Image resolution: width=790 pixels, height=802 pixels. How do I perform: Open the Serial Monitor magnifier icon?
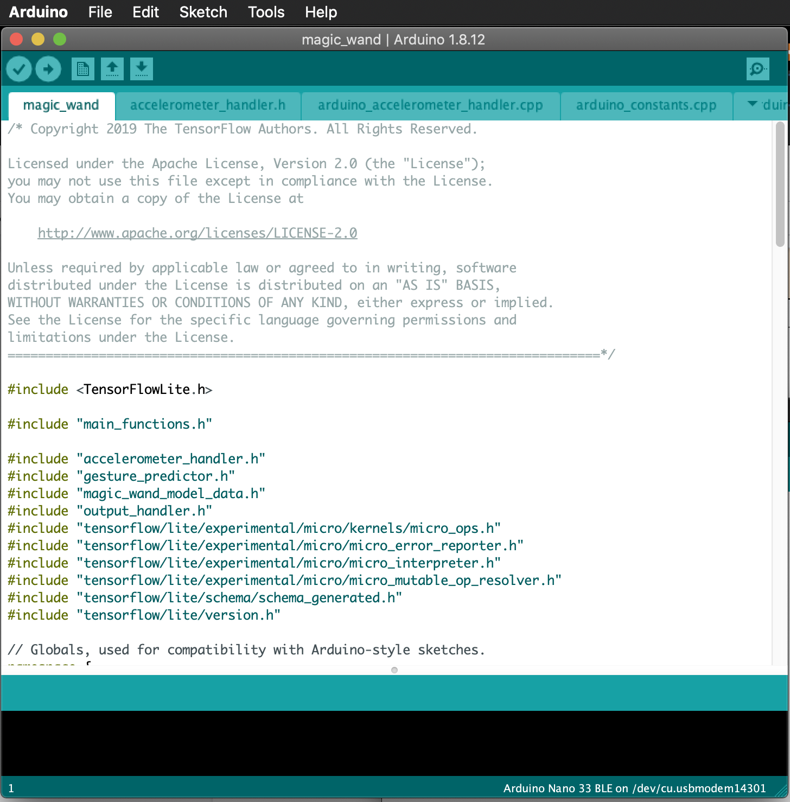tap(757, 69)
